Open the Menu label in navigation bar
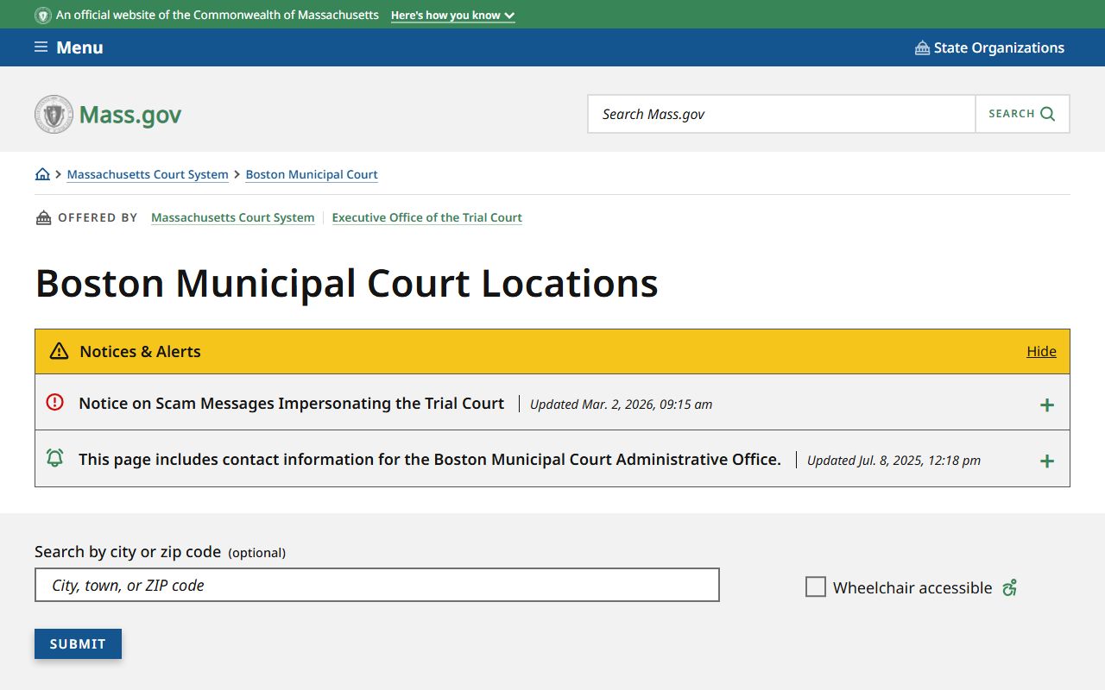The image size is (1105, 690). coord(79,47)
